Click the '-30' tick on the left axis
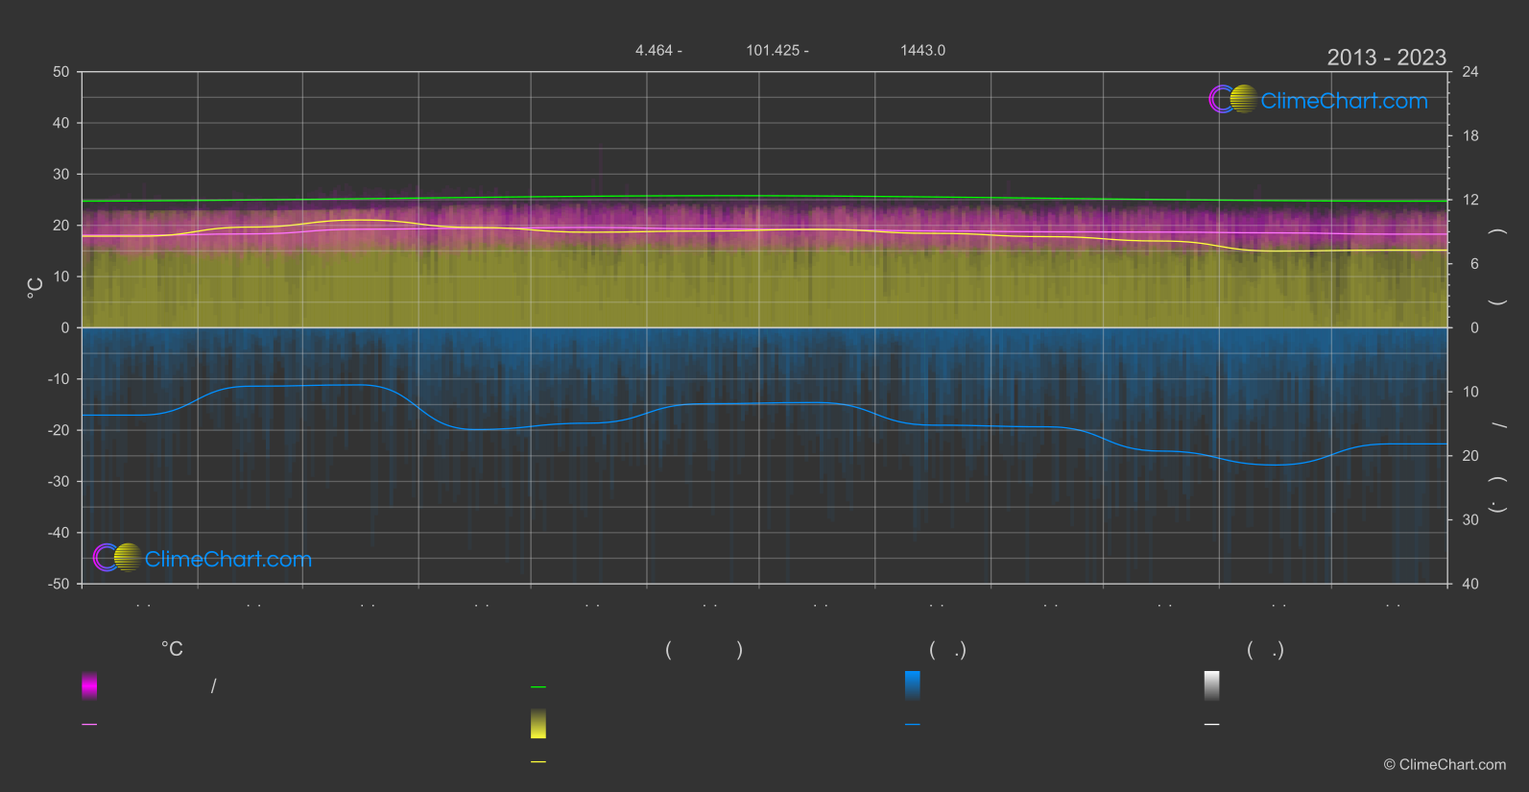The image size is (1529, 792). 59,481
